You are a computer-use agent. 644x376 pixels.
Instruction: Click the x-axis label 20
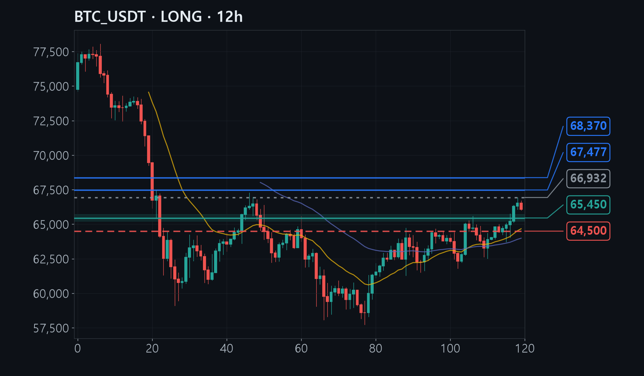point(152,349)
